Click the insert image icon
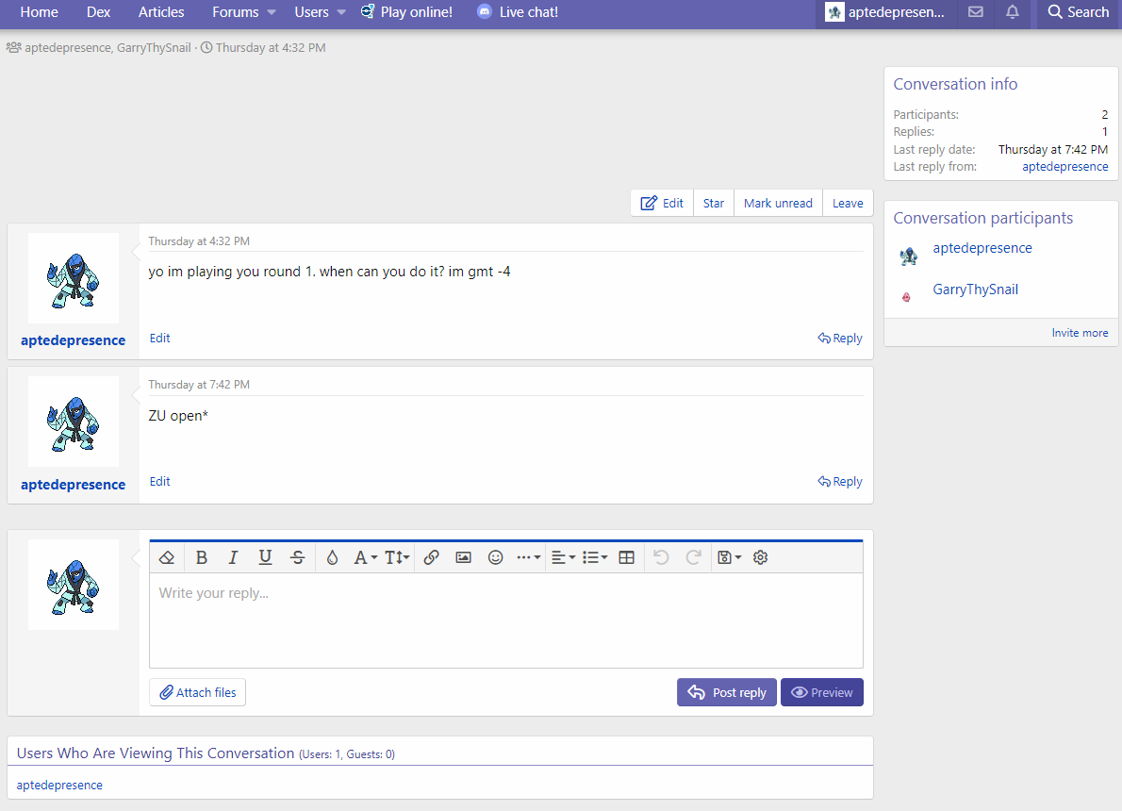The width and height of the screenshot is (1122, 811). tap(463, 557)
